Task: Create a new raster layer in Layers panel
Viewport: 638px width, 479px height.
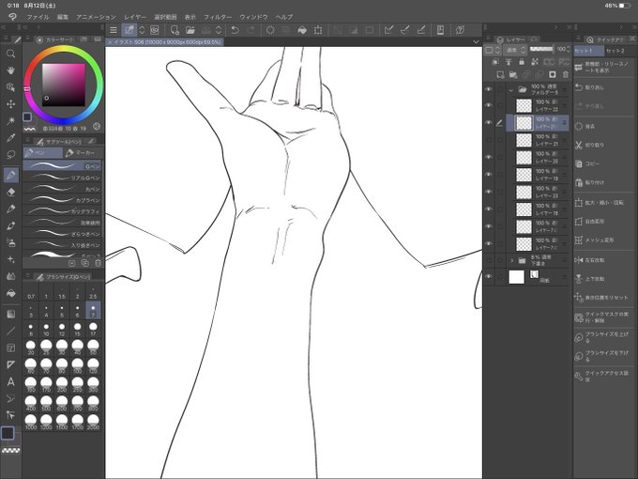Action: [x=500, y=74]
